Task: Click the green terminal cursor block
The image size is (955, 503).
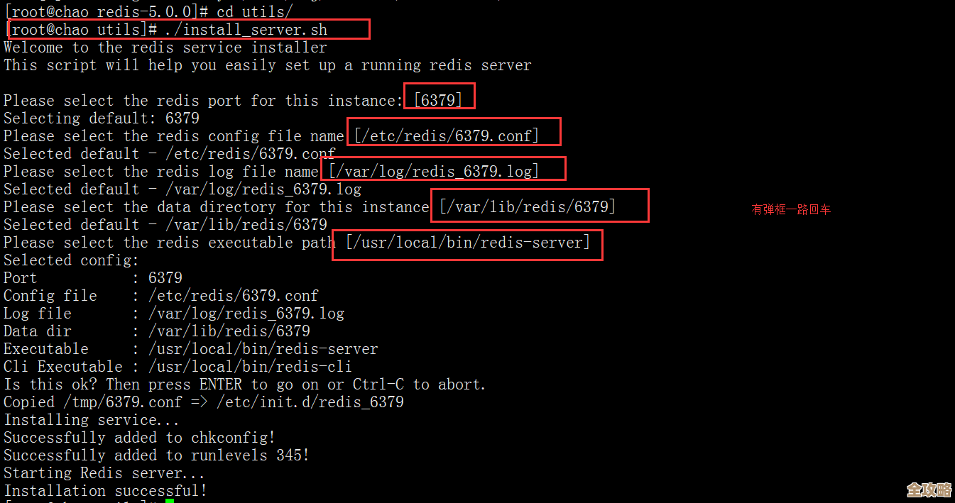Action: (x=169, y=501)
